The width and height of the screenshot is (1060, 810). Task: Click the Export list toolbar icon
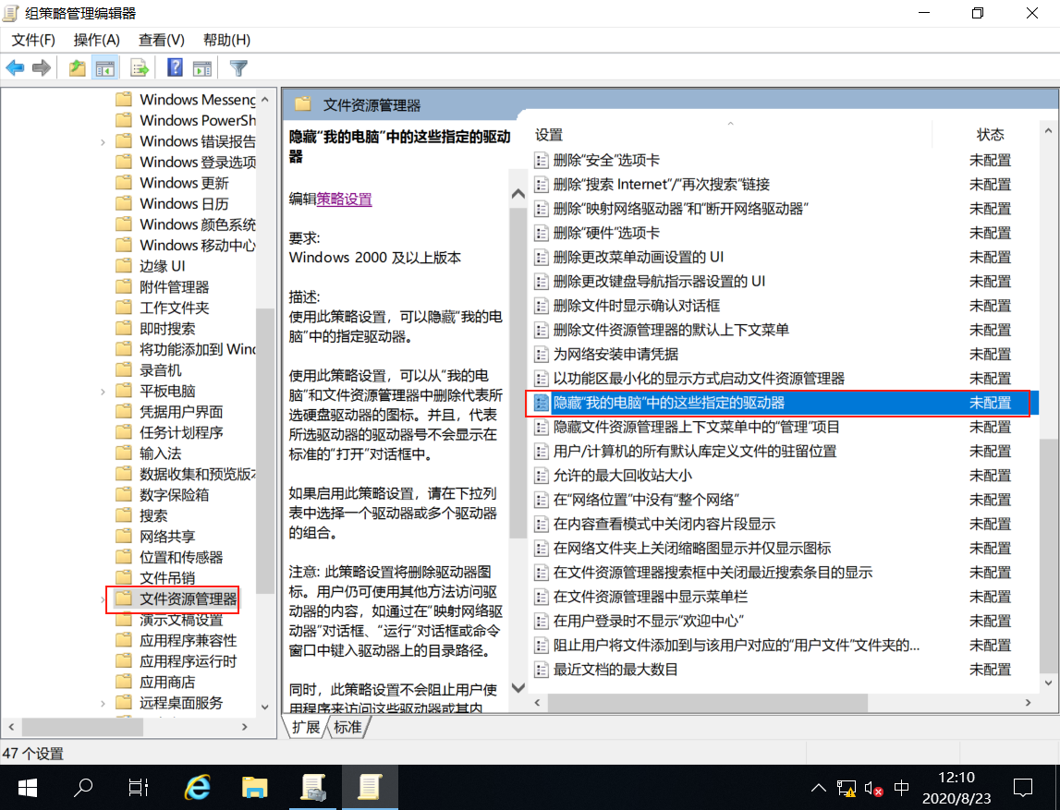pyautogui.click(x=140, y=67)
